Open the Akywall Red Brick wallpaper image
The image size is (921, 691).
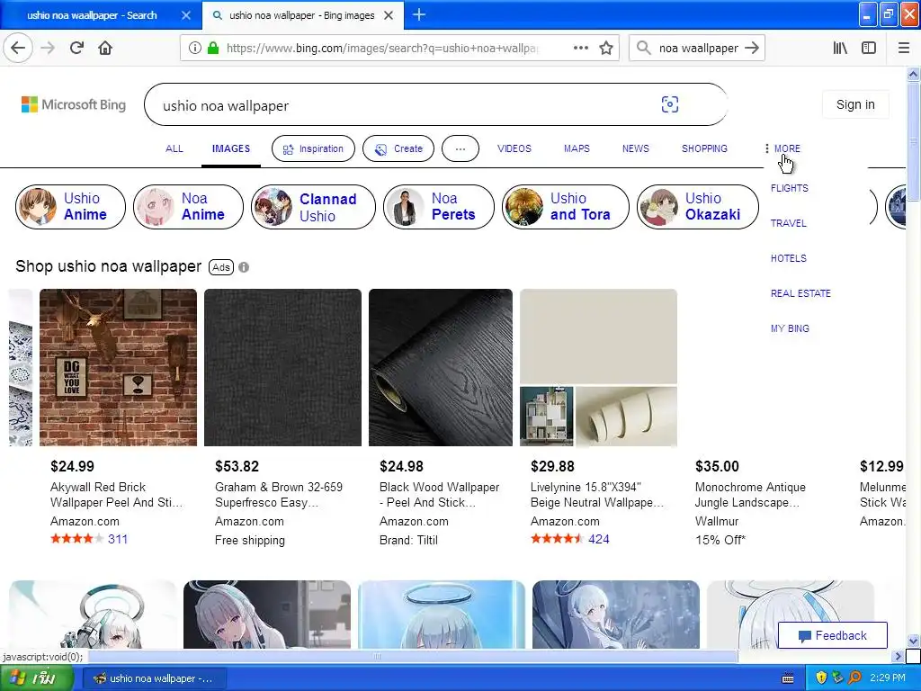coord(118,367)
